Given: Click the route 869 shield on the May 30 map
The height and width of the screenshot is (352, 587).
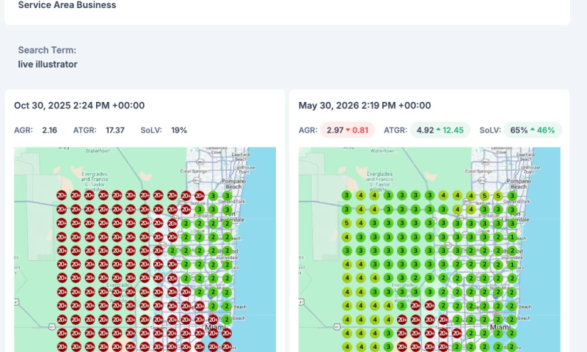Looking at the screenshot, I should [486, 162].
